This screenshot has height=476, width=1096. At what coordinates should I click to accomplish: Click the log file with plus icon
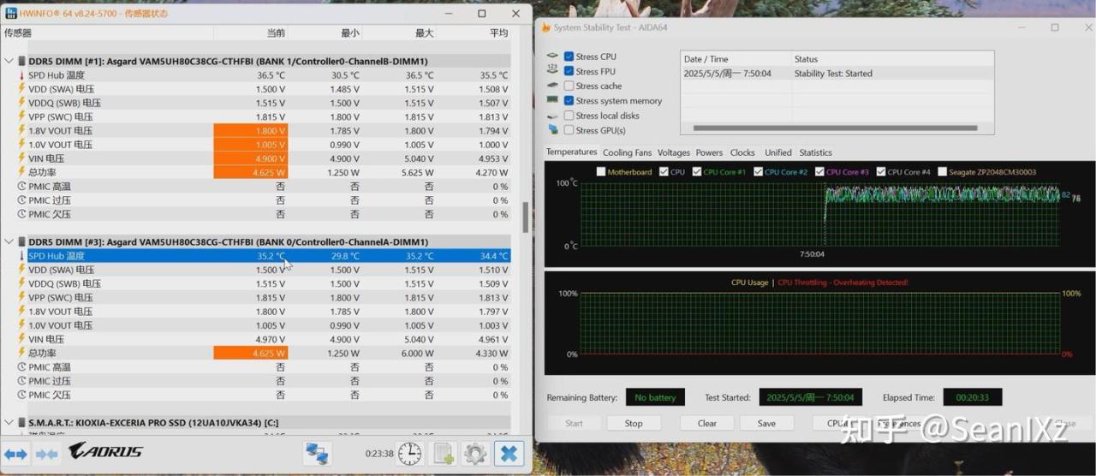(x=444, y=453)
